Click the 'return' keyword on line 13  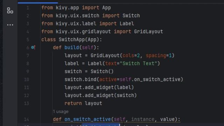tap(73, 103)
